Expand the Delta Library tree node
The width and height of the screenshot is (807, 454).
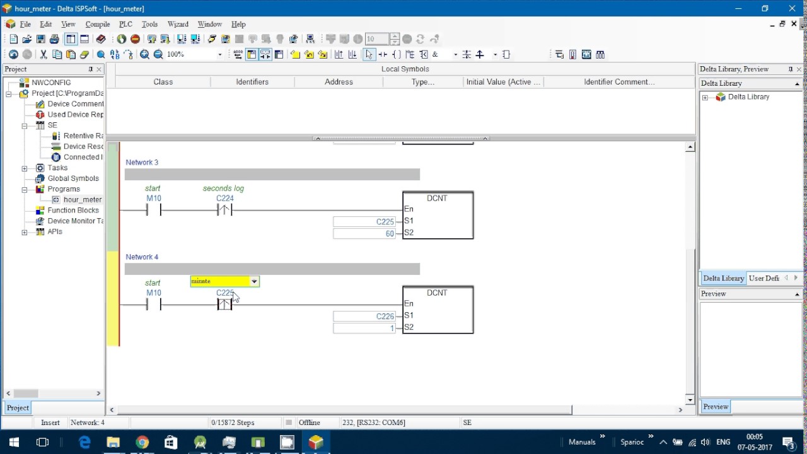pos(705,97)
